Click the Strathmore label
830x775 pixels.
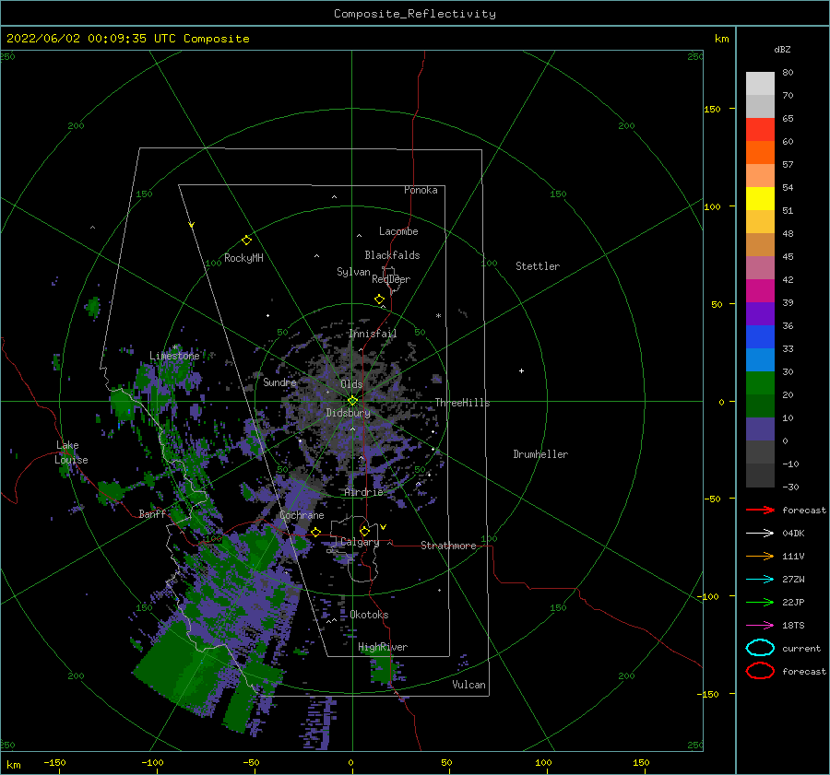click(448, 546)
